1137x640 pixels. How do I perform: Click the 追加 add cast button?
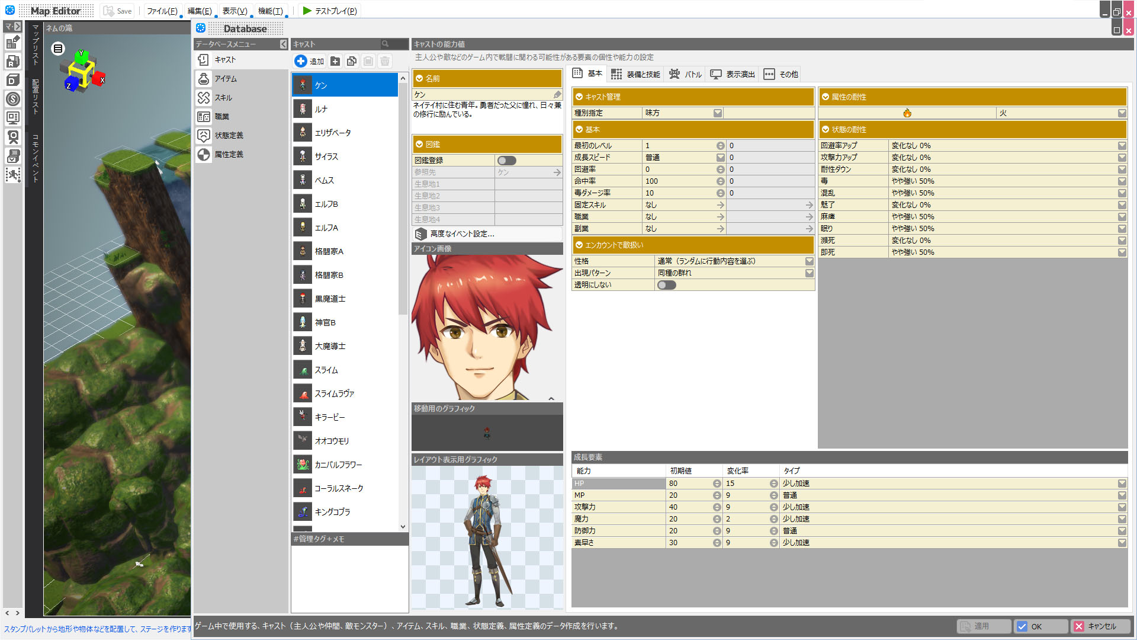point(309,61)
